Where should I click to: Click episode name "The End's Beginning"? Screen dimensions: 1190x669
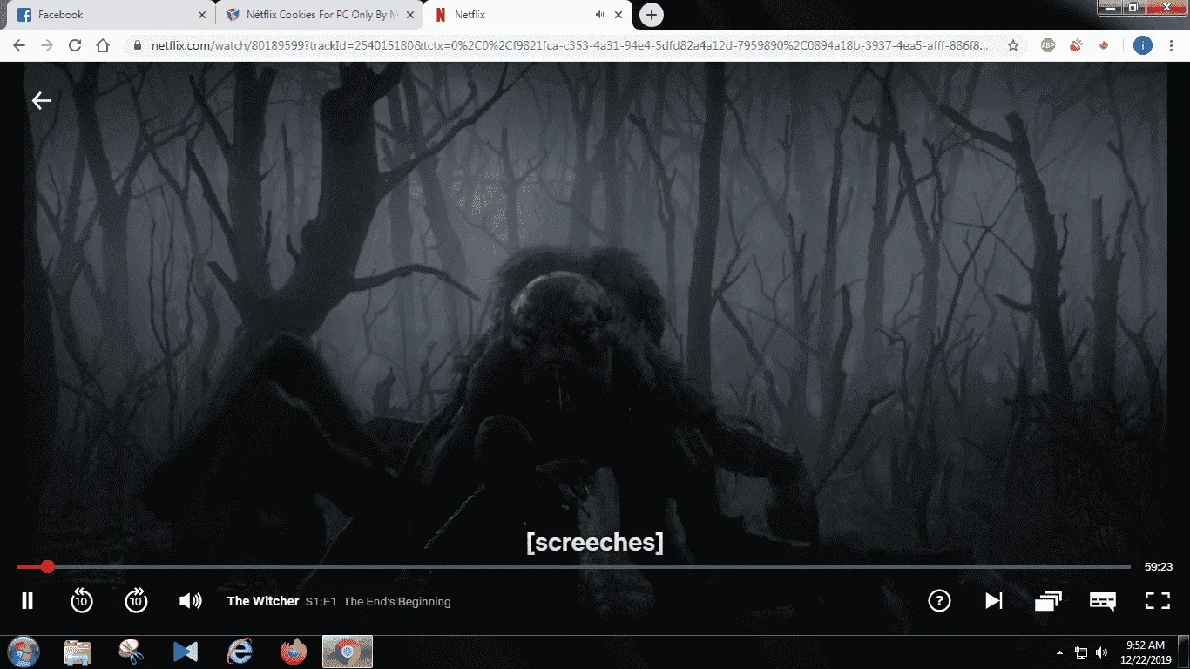tap(397, 601)
